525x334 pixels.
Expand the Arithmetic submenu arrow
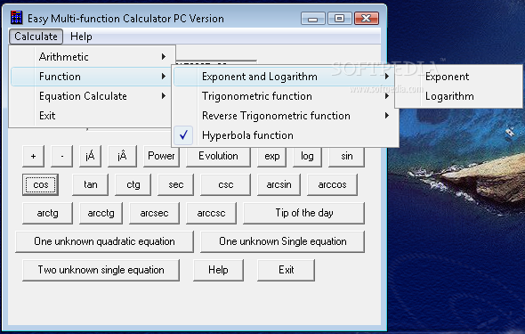click(164, 57)
